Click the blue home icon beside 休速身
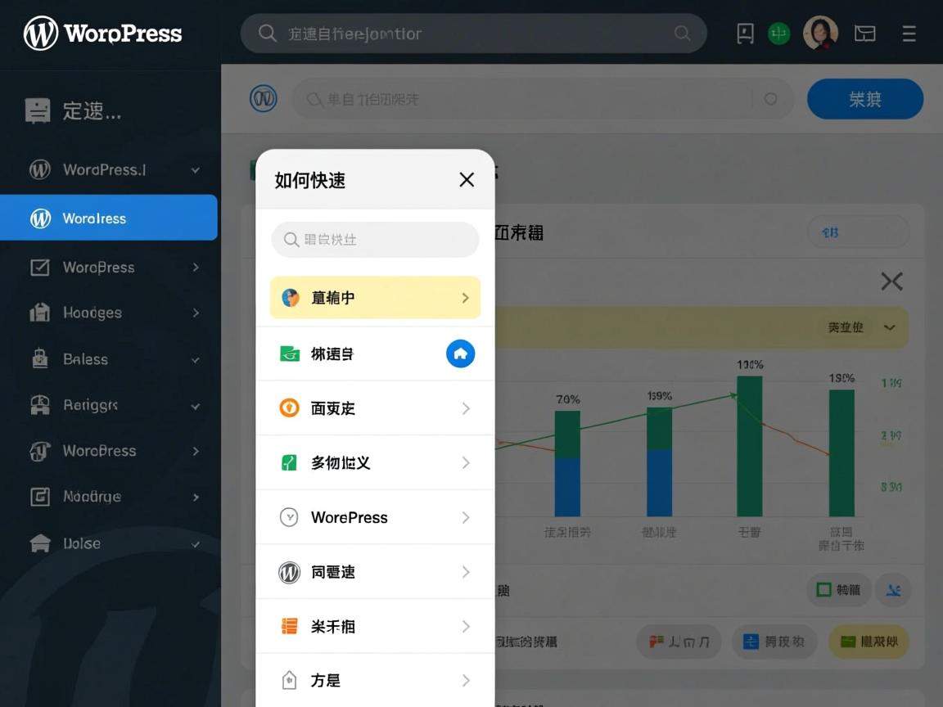 tap(460, 353)
